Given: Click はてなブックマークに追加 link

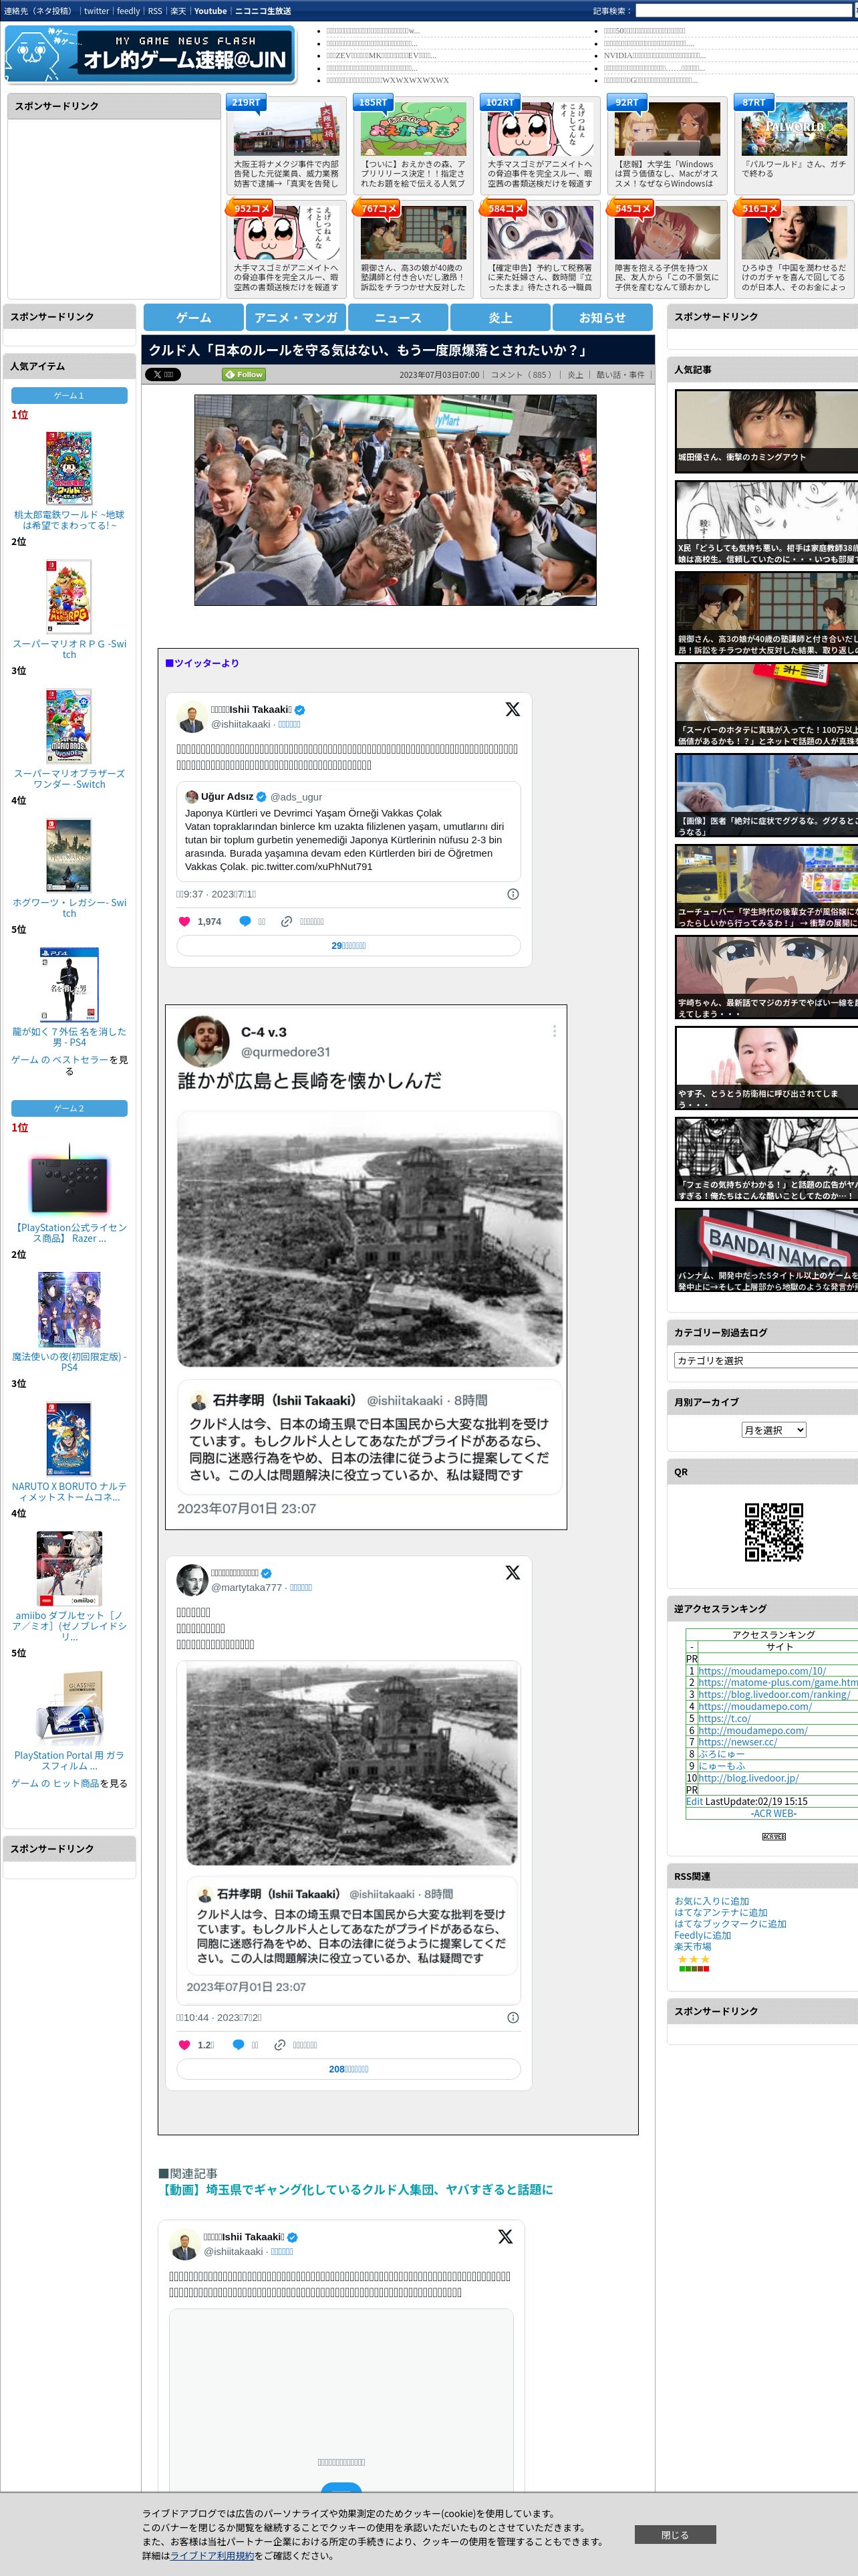Looking at the screenshot, I should (x=730, y=1923).
